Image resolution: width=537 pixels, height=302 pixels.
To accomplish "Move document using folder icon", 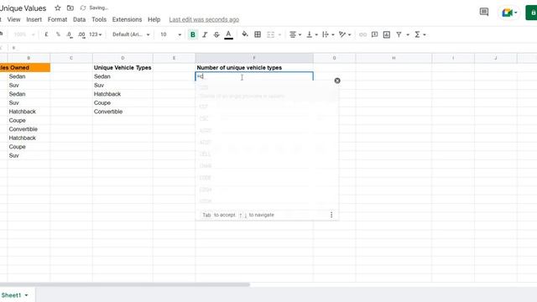I will pos(70,8).
